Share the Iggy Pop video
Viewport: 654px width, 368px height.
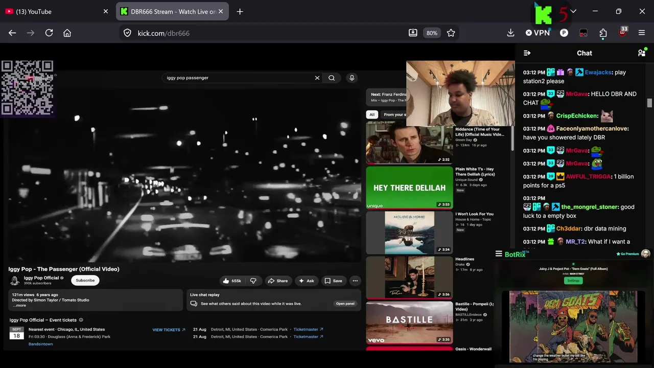pos(278,281)
